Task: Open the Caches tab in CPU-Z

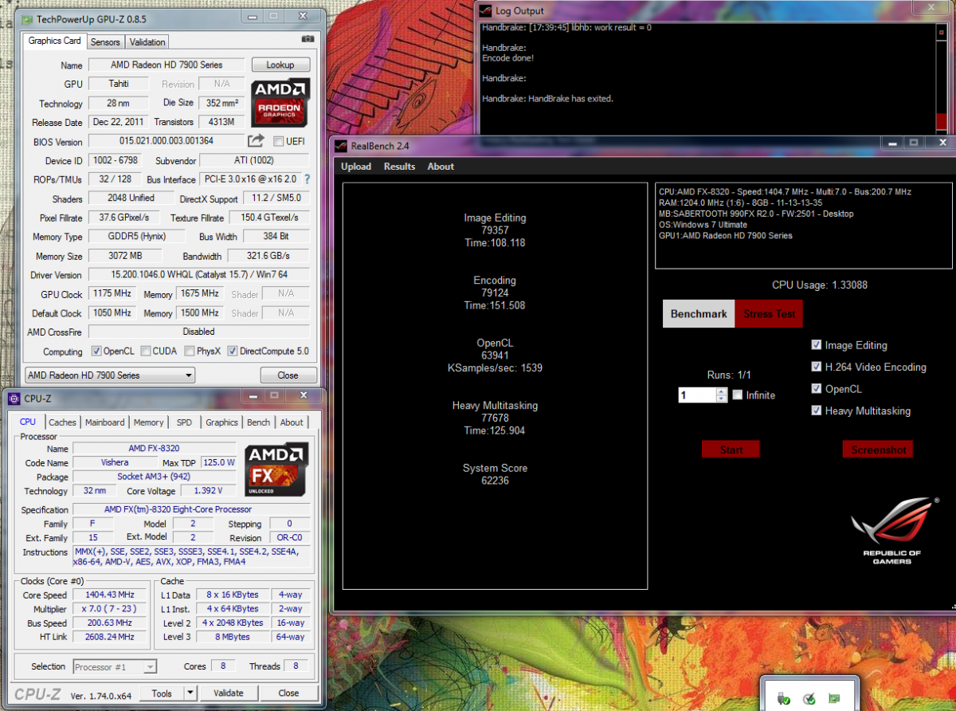Action: 62,422
